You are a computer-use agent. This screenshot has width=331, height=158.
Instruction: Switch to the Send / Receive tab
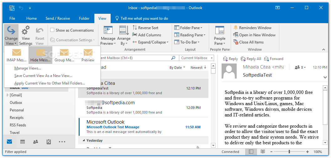pos(58,18)
